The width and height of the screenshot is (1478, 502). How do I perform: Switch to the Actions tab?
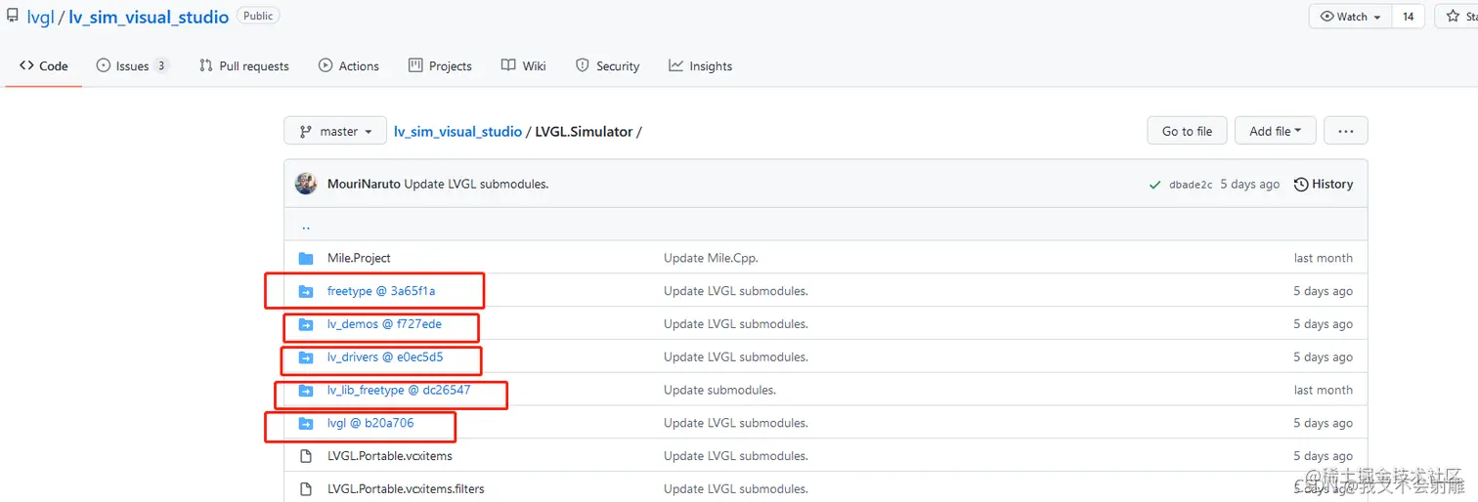click(349, 66)
